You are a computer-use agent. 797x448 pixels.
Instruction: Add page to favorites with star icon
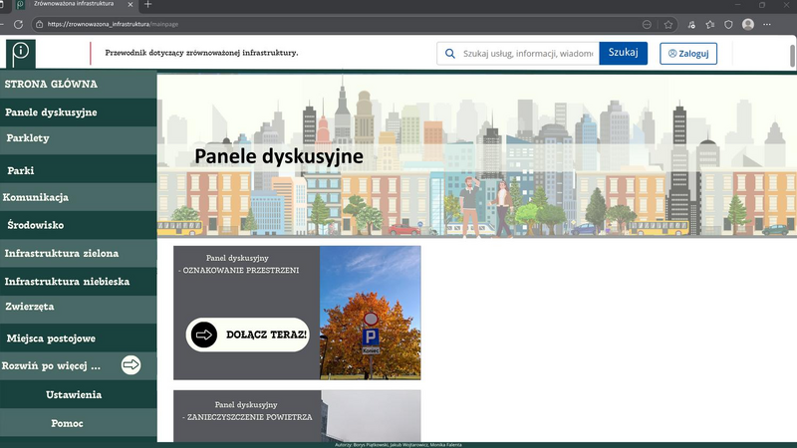[x=668, y=24]
